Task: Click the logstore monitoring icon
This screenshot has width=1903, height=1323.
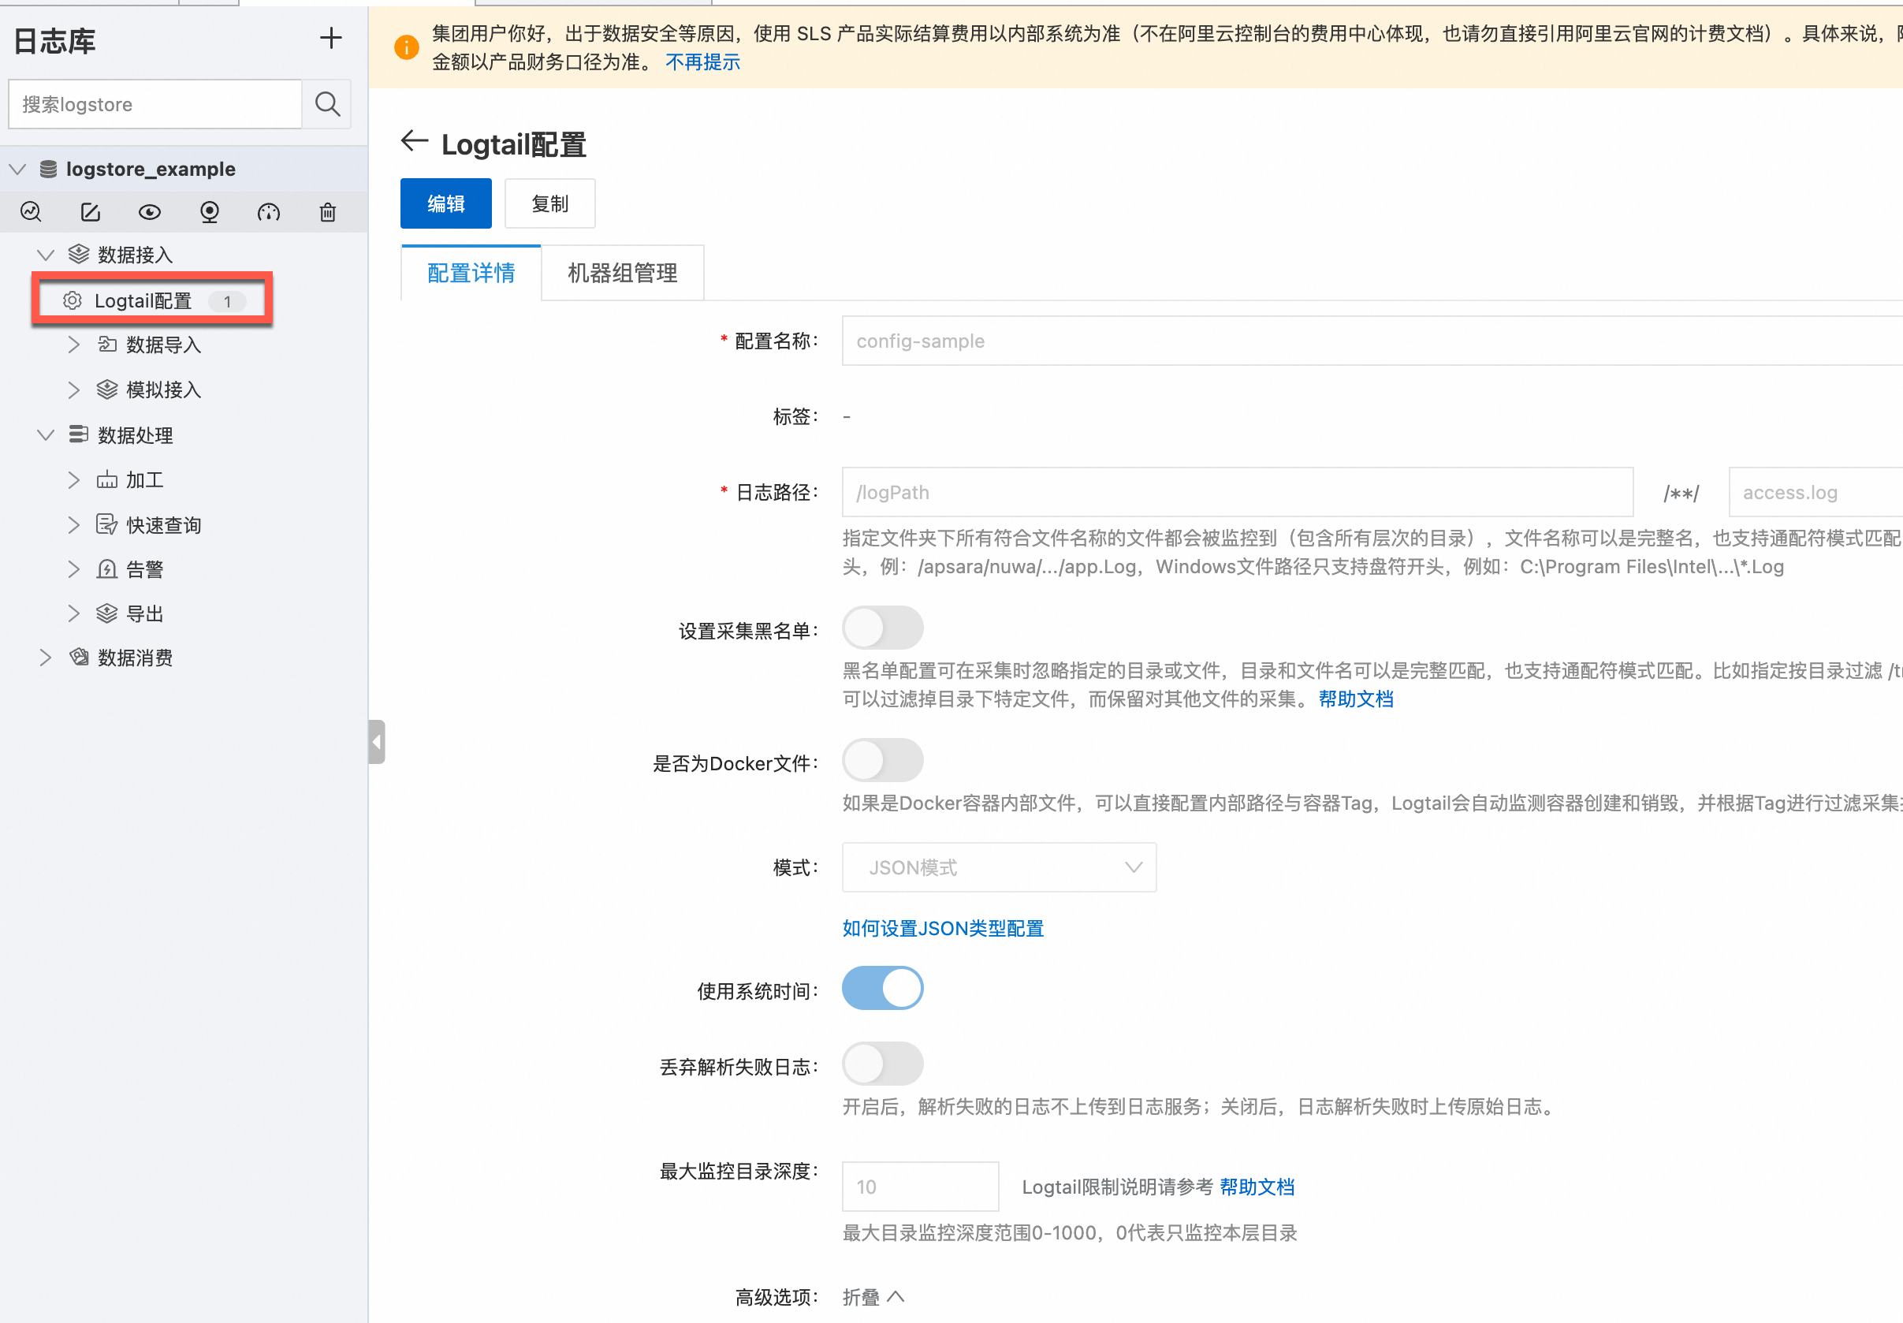Action: (x=209, y=211)
